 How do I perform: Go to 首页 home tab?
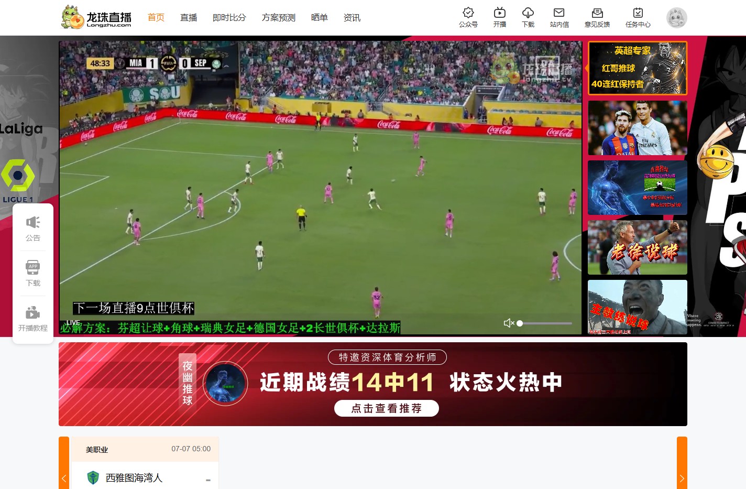point(156,17)
